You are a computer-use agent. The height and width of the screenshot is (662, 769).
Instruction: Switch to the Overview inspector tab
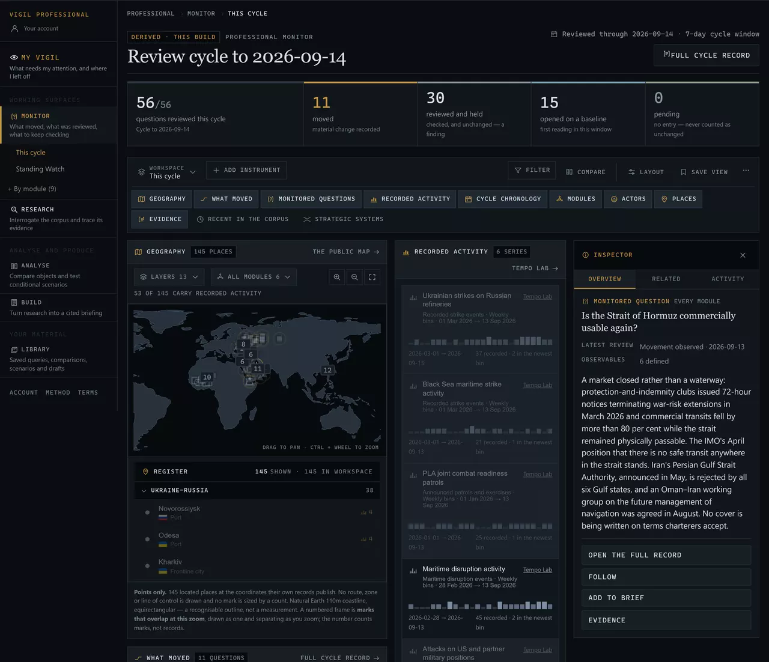point(604,279)
